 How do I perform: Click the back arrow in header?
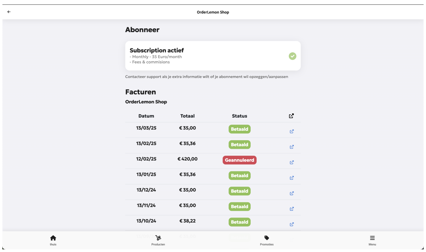[x=9, y=12]
